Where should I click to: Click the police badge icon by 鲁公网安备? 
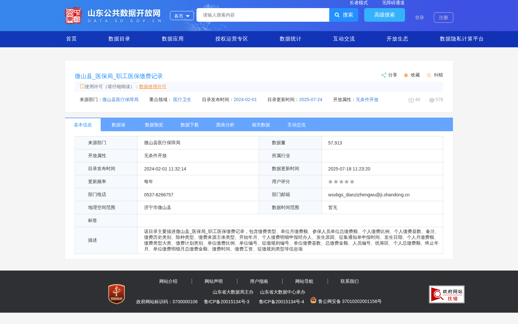point(313,300)
